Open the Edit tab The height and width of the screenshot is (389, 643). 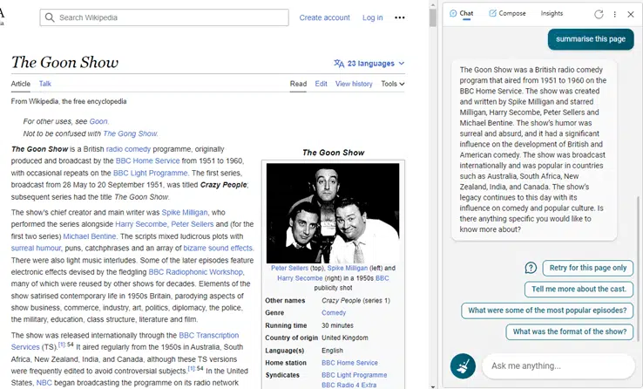[321, 84]
